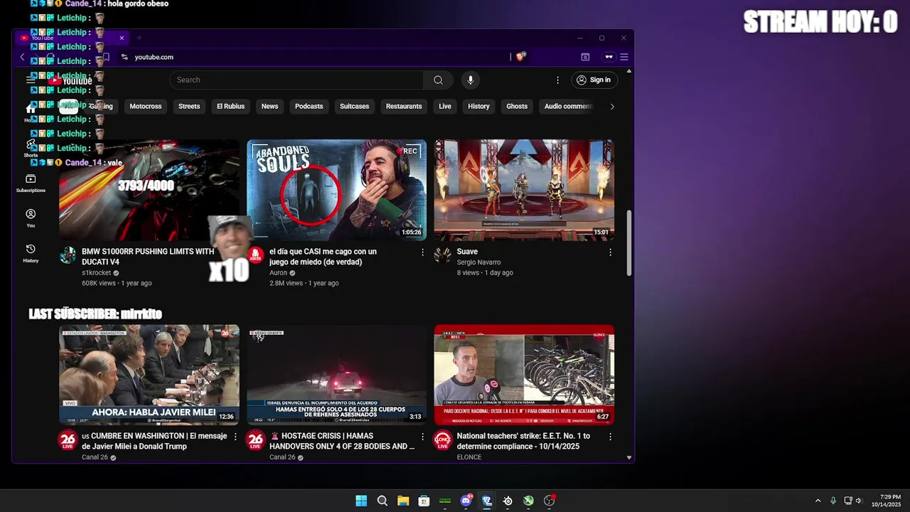
Task: Open the BMW S1000RR video thumbnail
Action: (149, 190)
